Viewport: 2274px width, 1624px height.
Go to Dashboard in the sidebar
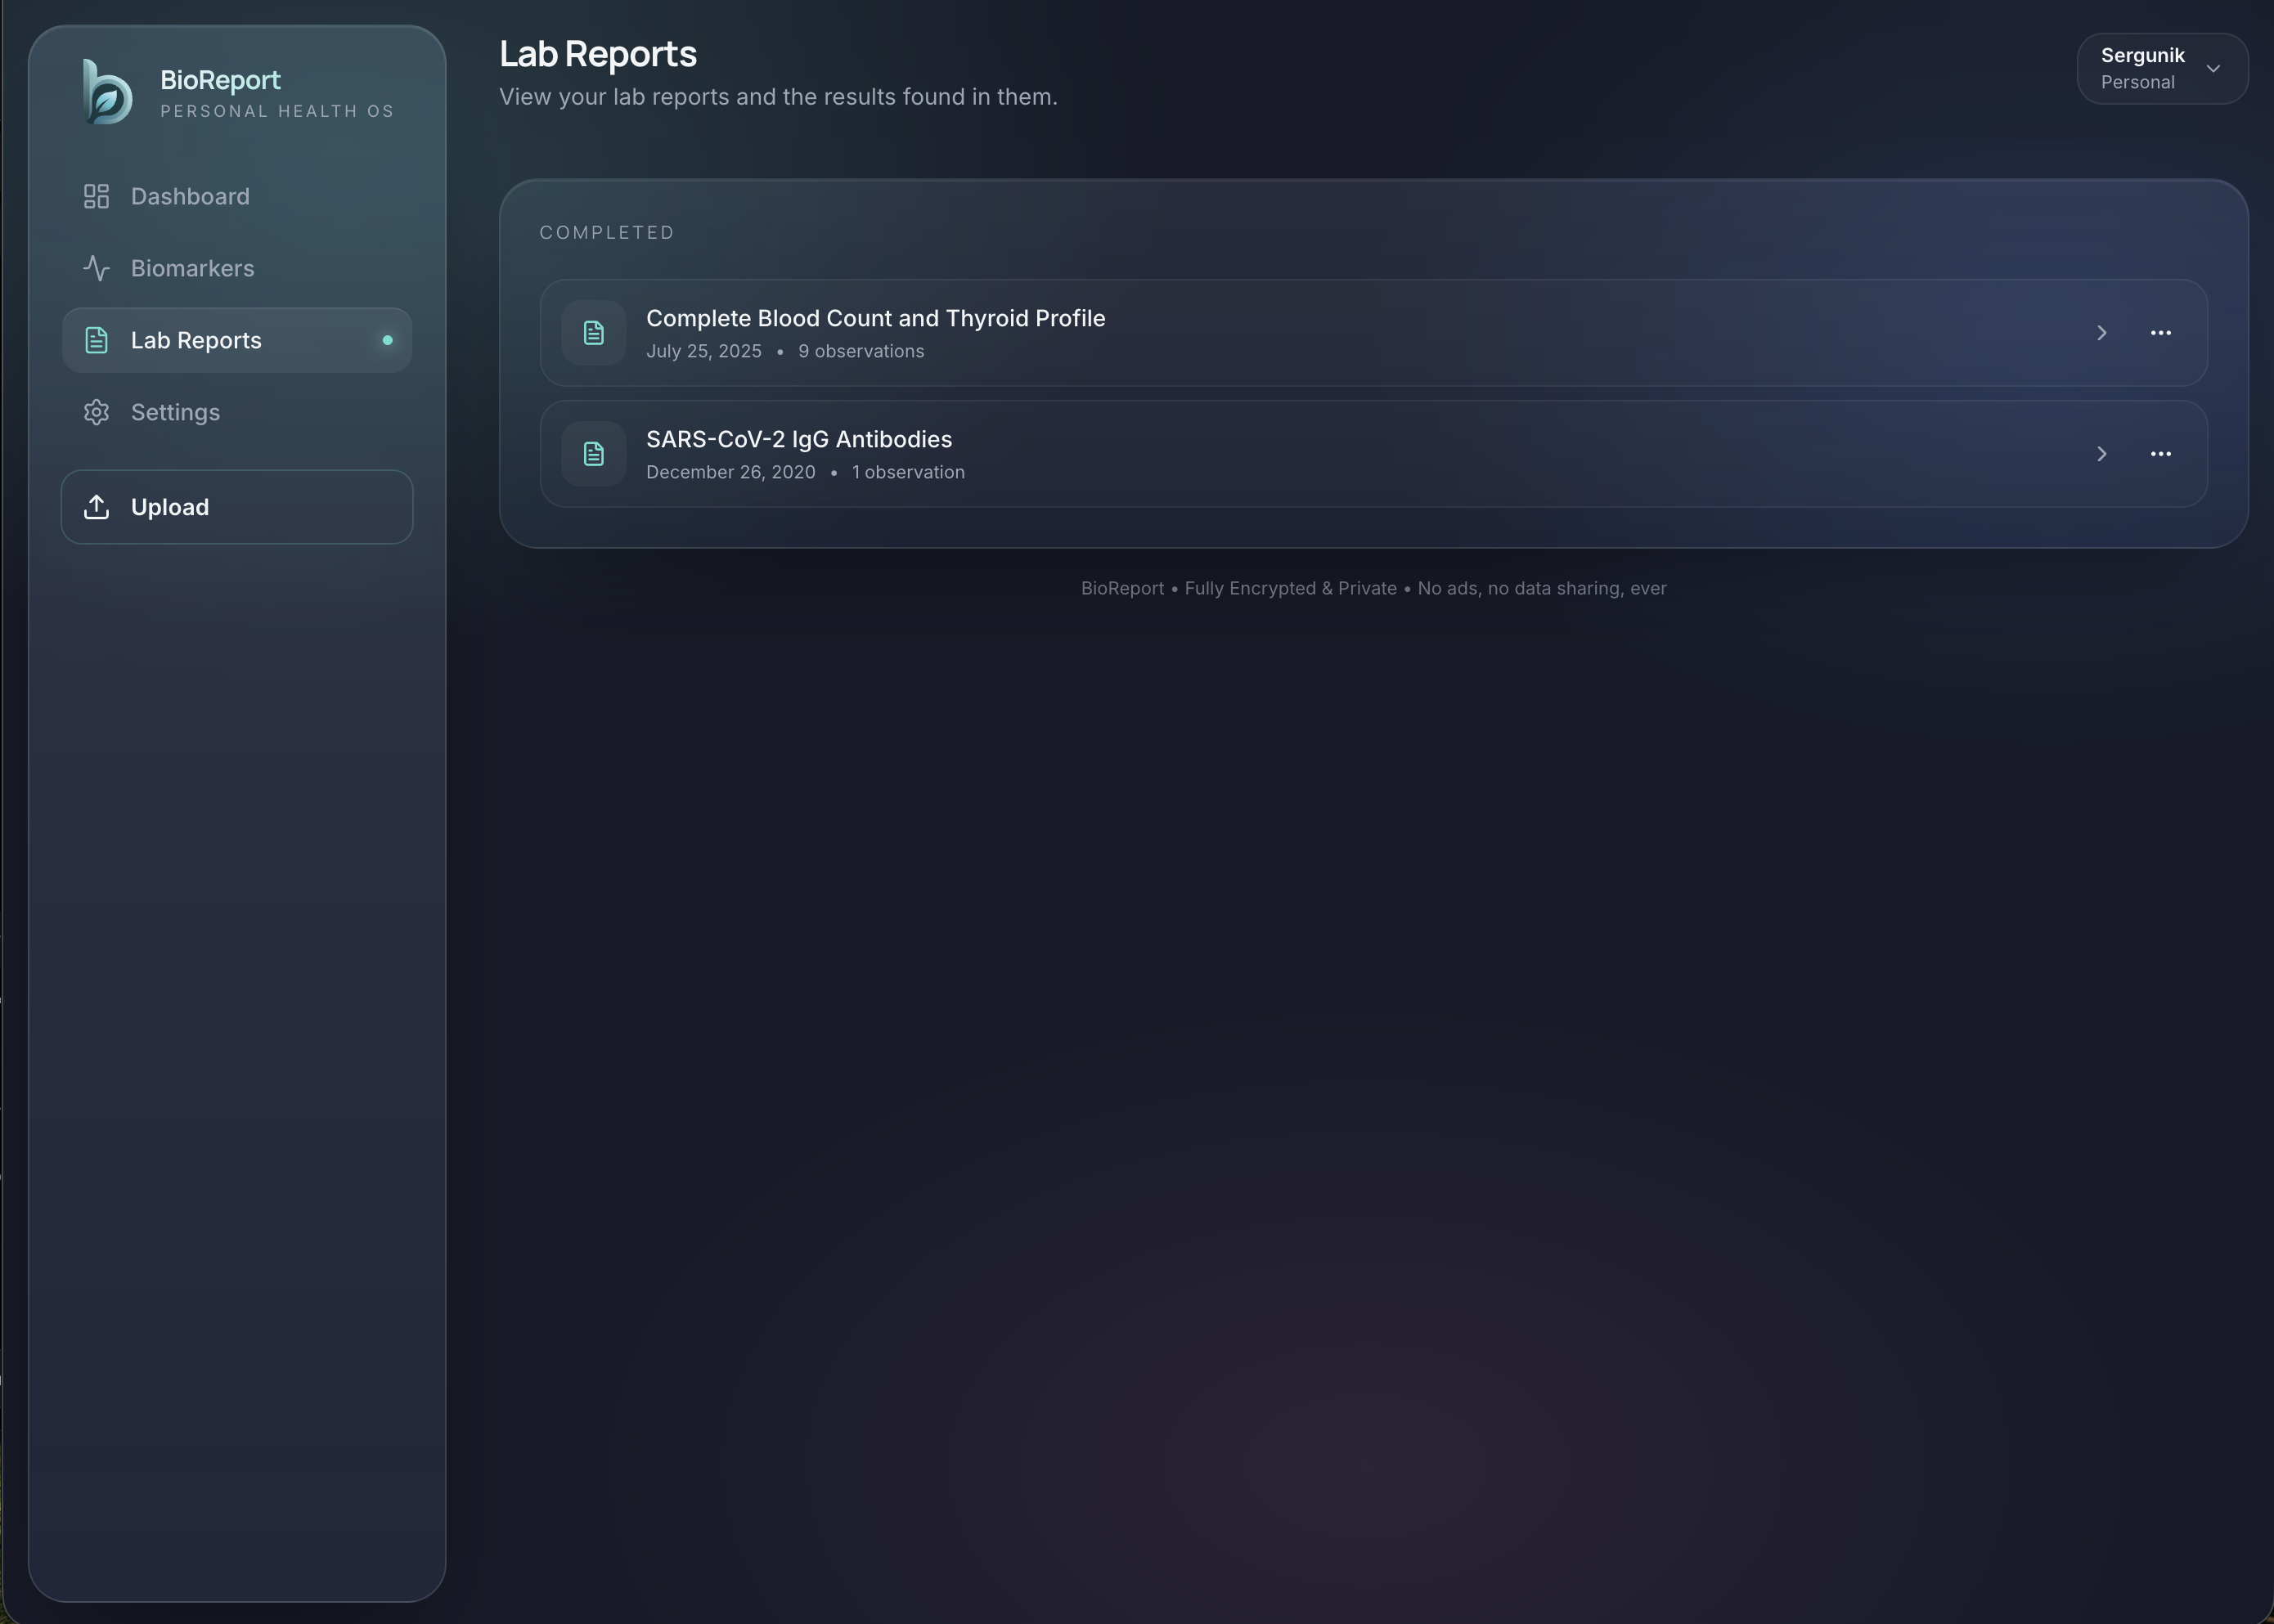click(x=237, y=196)
